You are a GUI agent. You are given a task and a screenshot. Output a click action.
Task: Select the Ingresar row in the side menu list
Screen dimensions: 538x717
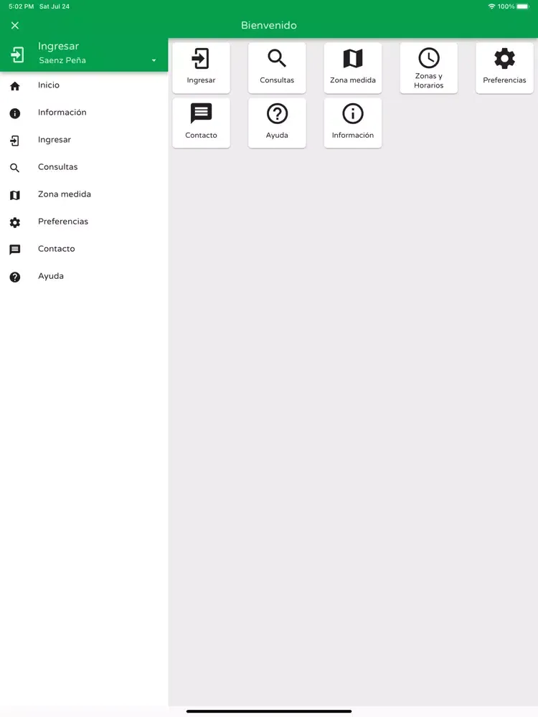pos(84,140)
